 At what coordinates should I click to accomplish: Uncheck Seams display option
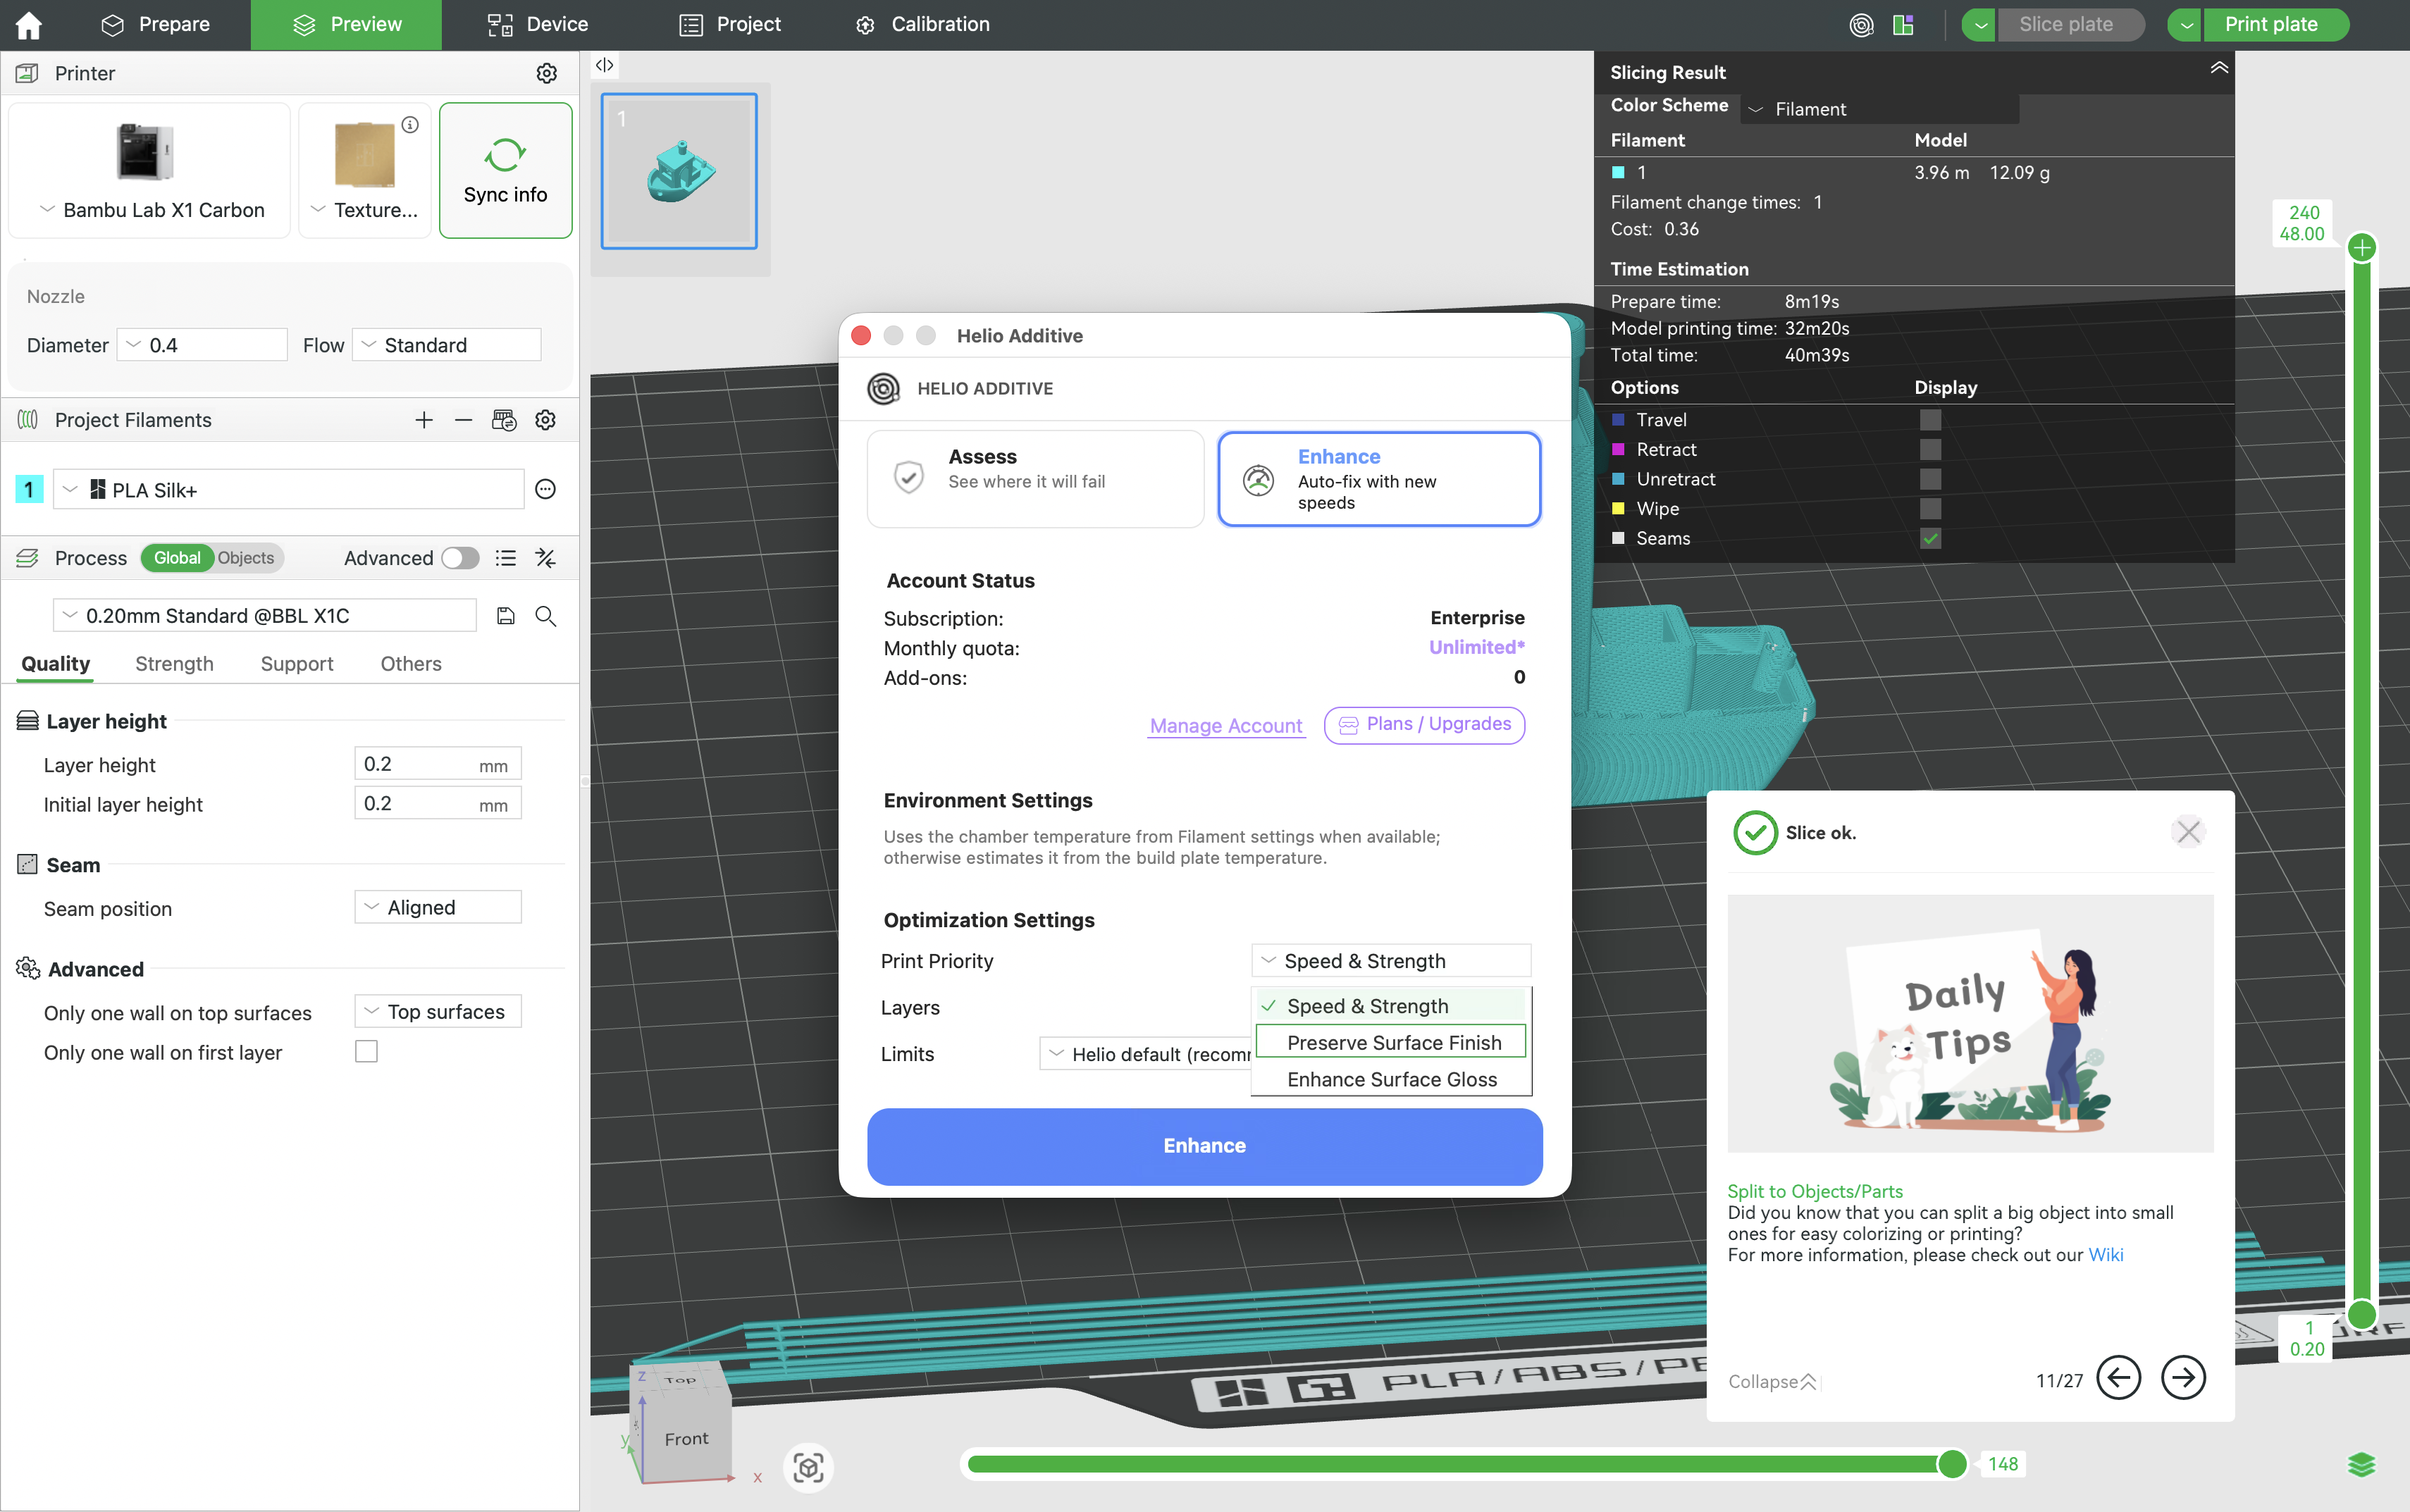[1929, 538]
